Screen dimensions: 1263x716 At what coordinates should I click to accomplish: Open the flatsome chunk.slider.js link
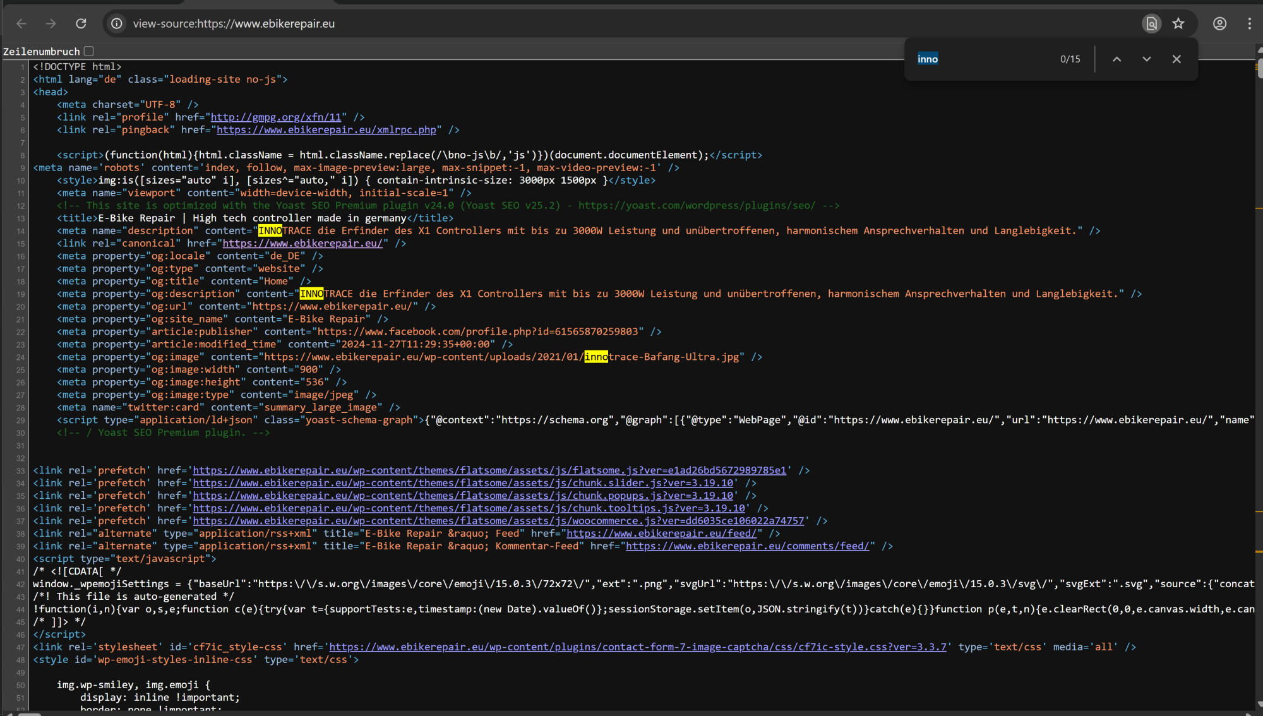click(x=462, y=483)
